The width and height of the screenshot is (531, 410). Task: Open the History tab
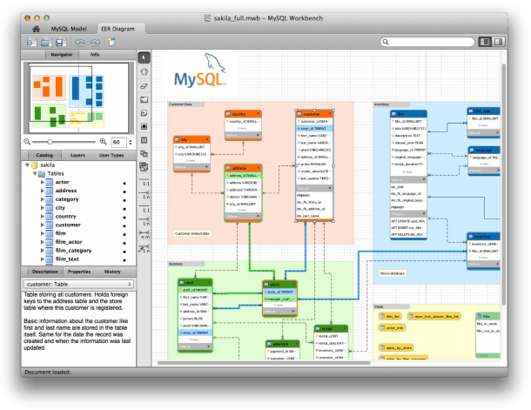pyautogui.click(x=112, y=272)
